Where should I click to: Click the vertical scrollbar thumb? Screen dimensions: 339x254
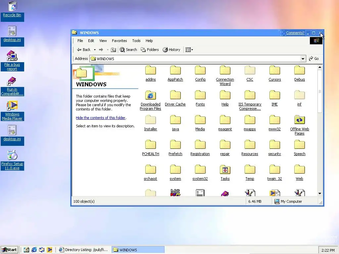point(320,91)
